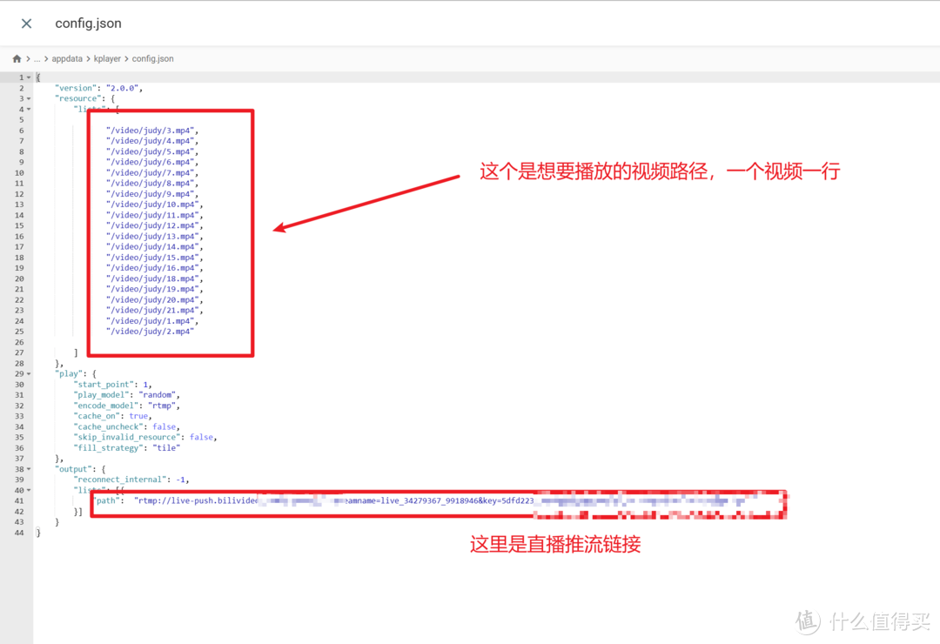The width and height of the screenshot is (940, 644).
Task: Click the "start_point": 1 line
Action: [x=112, y=385]
